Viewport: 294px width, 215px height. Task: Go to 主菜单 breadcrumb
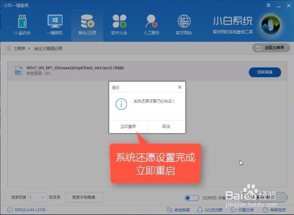pos(19,49)
